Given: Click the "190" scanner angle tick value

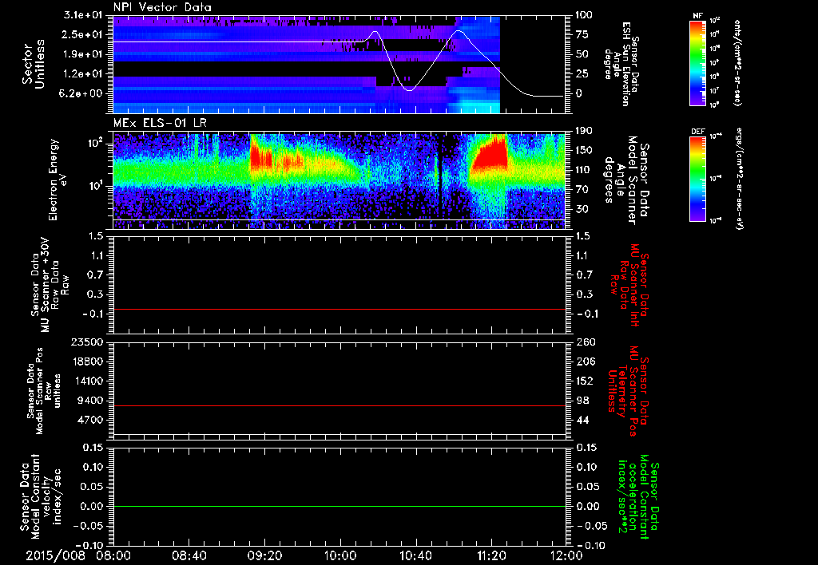Looking at the screenshot, I should click(584, 131).
